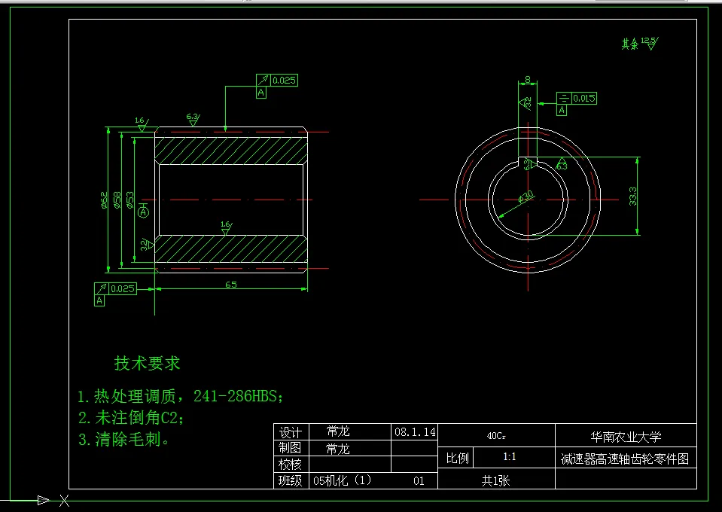
Task: Click the ø62 diameter dimension
Action: coord(104,200)
